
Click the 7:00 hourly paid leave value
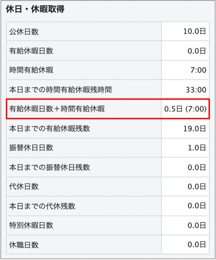(198, 70)
